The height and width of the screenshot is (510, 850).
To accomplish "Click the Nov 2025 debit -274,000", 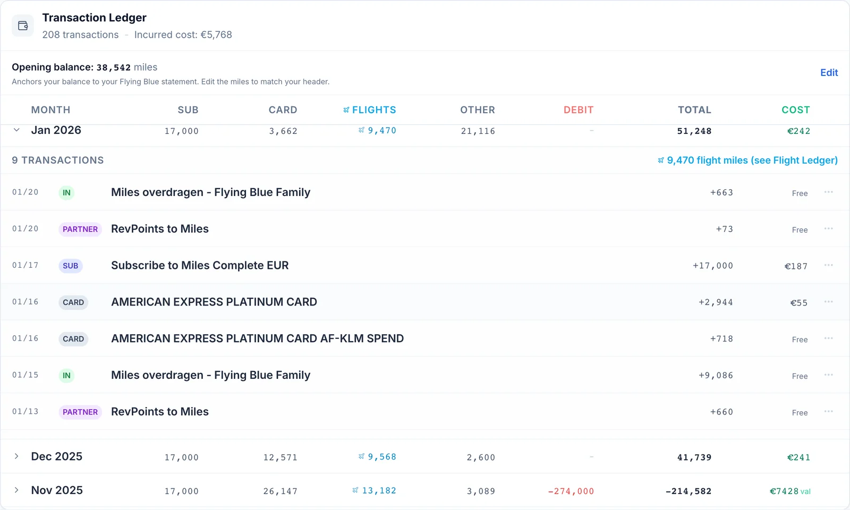I will (x=571, y=491).
